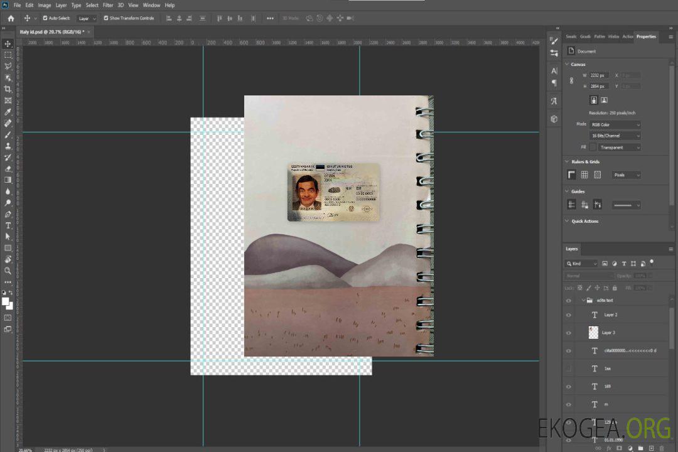Open the Image menu
The width and height of the screenshot is (678, 452).
pos(45,5)
